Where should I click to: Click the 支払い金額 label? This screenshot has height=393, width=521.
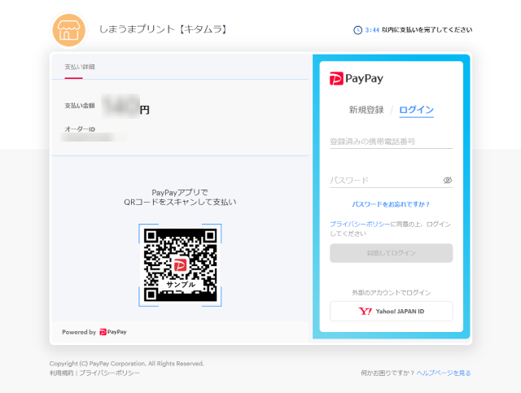pos(80,106)
